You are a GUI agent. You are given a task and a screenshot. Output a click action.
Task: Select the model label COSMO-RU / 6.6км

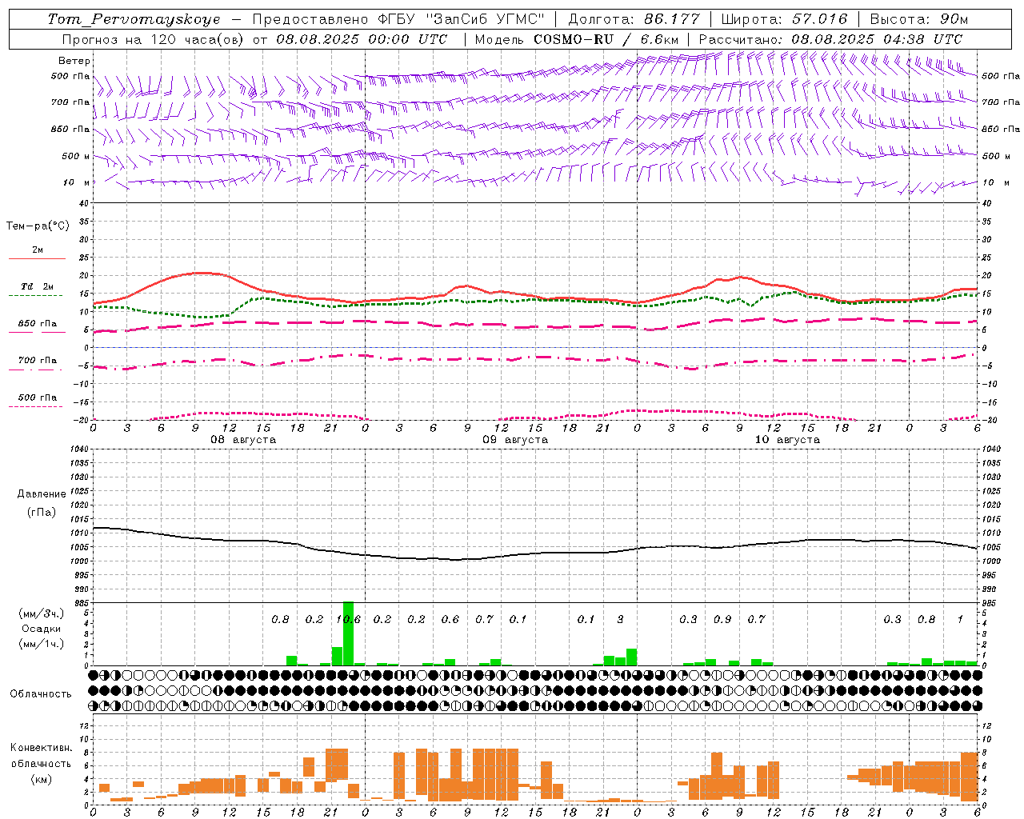607,39
